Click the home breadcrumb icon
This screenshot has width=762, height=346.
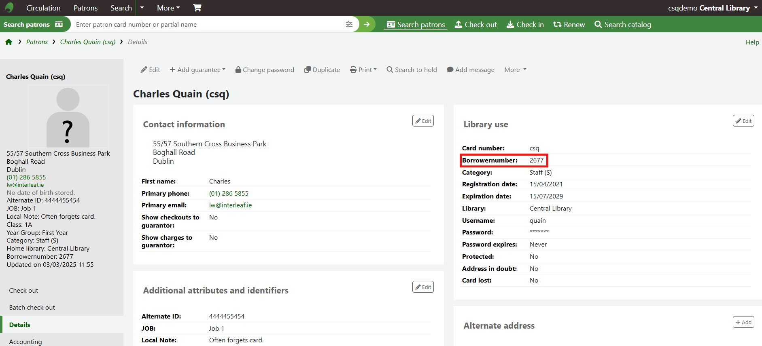(x=9, y=42)
